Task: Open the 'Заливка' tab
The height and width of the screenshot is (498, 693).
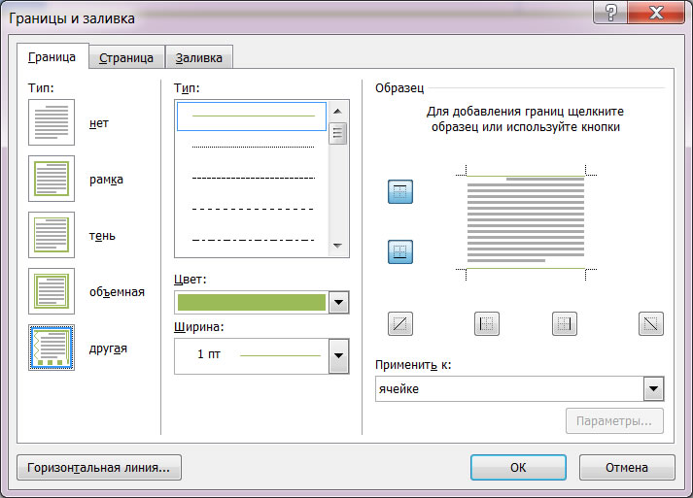Action: point(199,57)
